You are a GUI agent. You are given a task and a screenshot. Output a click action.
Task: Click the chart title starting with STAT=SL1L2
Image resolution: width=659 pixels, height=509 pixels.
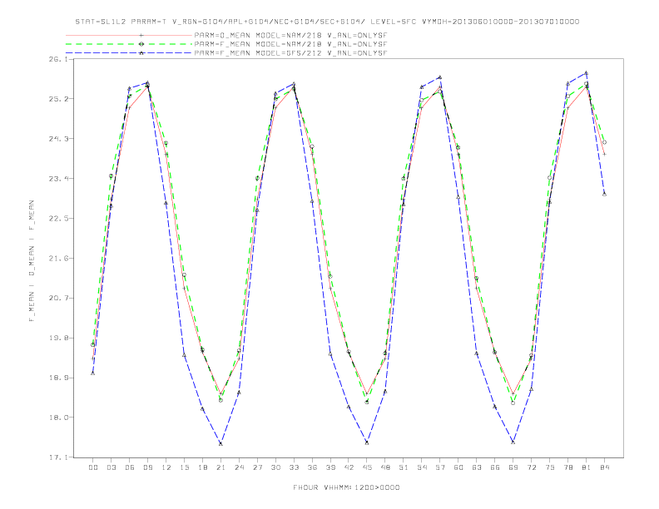click(x=327, y=22)
